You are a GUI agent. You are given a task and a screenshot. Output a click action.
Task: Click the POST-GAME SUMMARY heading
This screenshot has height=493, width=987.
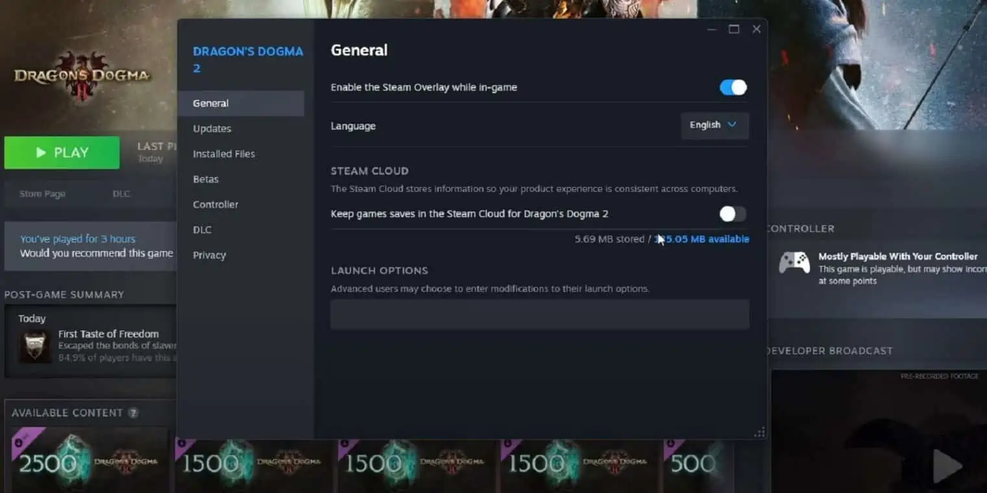pos(64,294)
